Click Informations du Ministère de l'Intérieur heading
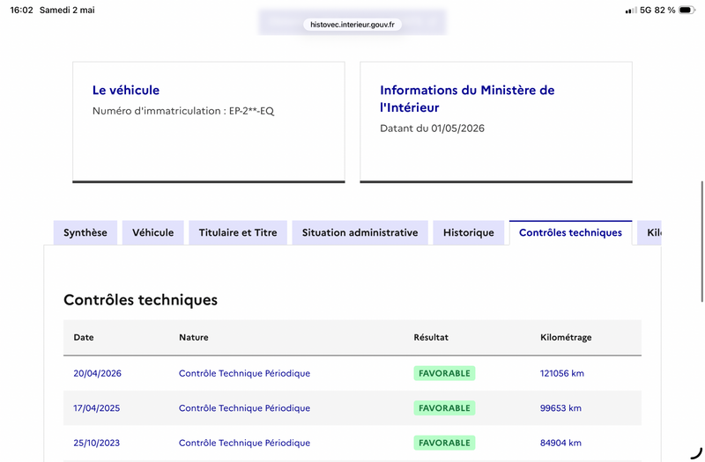 point(467,99)
